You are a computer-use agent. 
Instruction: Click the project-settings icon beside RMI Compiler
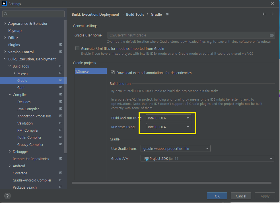61,130
